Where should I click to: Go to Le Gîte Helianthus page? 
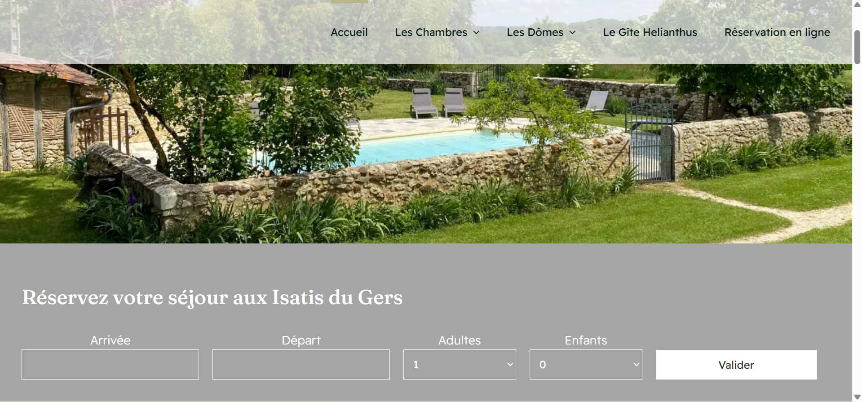(x=650, y=32)
